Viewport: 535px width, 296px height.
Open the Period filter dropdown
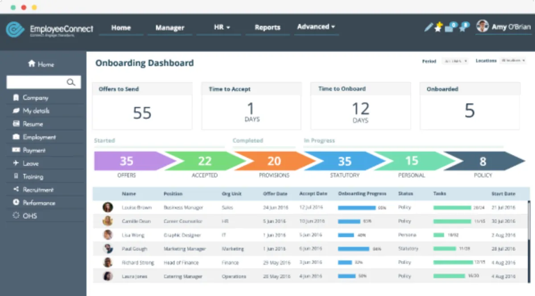(x=455, y=61)
